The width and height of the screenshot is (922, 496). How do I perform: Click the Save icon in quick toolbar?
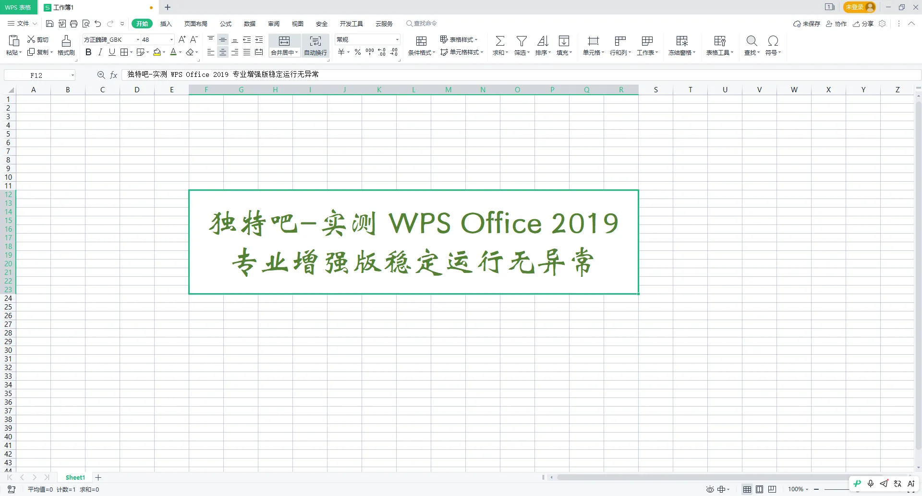[x=49, y=24]
